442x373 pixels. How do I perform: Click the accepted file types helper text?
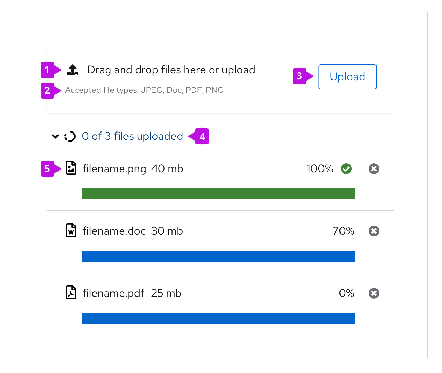[x=144, y=90]
